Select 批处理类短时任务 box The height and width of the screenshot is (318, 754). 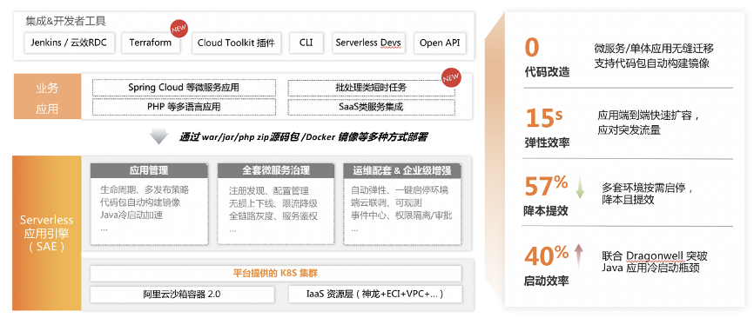(371, 88)
